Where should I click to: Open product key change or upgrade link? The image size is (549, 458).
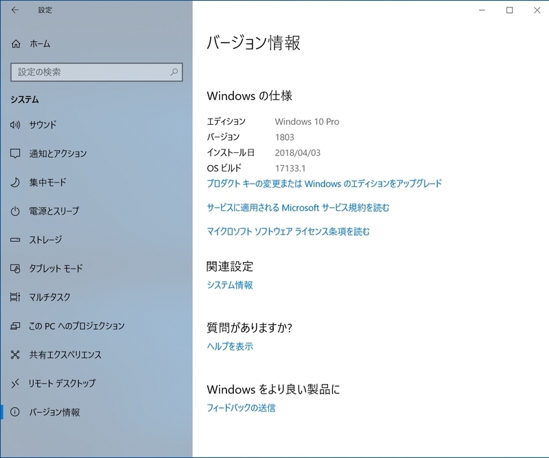[x=324, y=184]
